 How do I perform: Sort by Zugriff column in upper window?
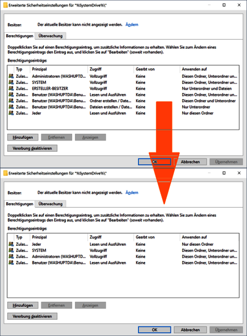point(111,69)
